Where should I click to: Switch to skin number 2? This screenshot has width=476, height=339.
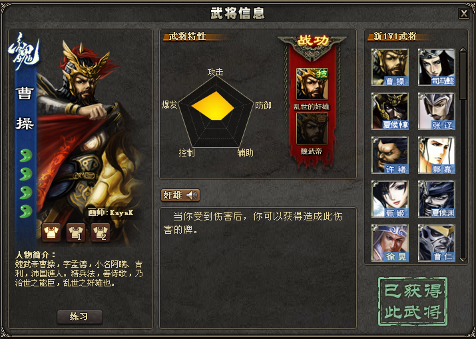(101, 232)
